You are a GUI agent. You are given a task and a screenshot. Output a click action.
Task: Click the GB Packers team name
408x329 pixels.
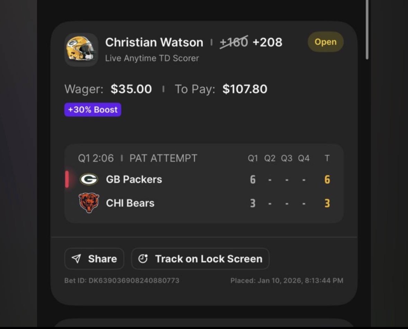point(134,179)
